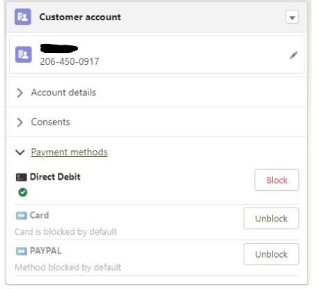Block the Direct Debit payment method
The width and height of the screenshot is (317, 289).
[x=277, y=180]
